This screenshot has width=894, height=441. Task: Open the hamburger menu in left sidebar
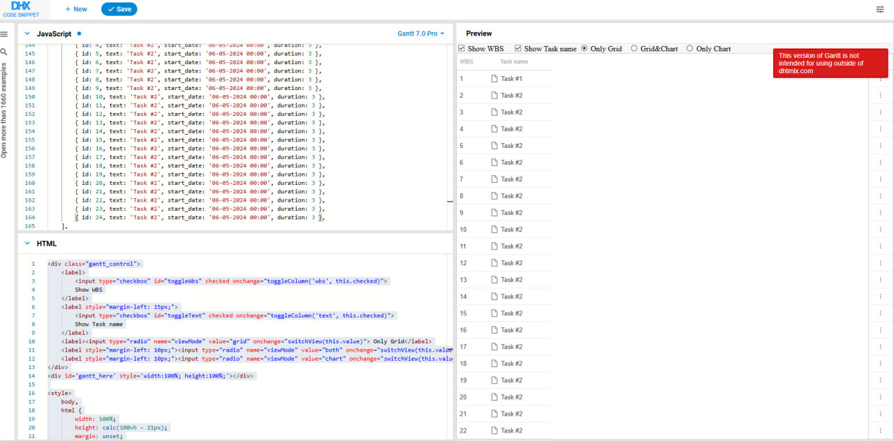pyautogui.click(x=4, y=34)
